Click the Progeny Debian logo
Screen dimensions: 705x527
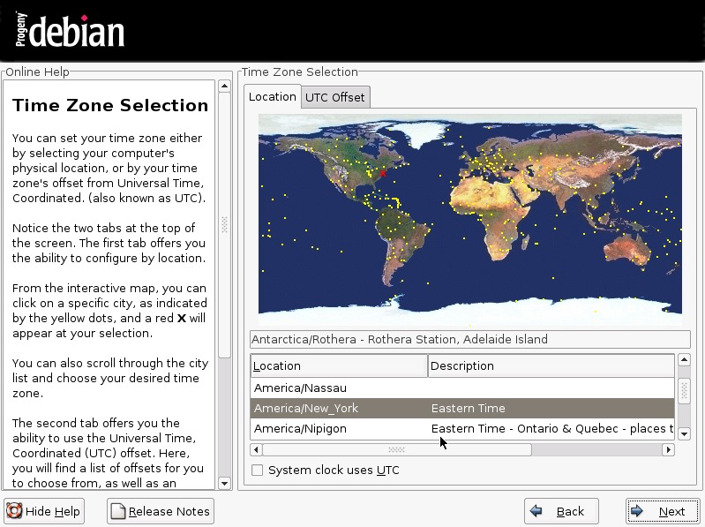pyautogui.click(x=70, y=31)
